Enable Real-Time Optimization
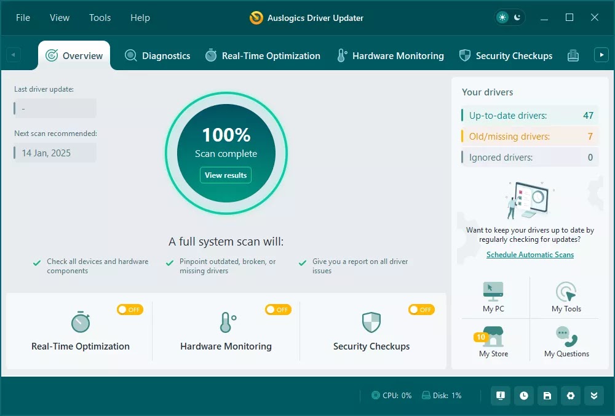This screenshot has height=416, width=615. (130, 310)
